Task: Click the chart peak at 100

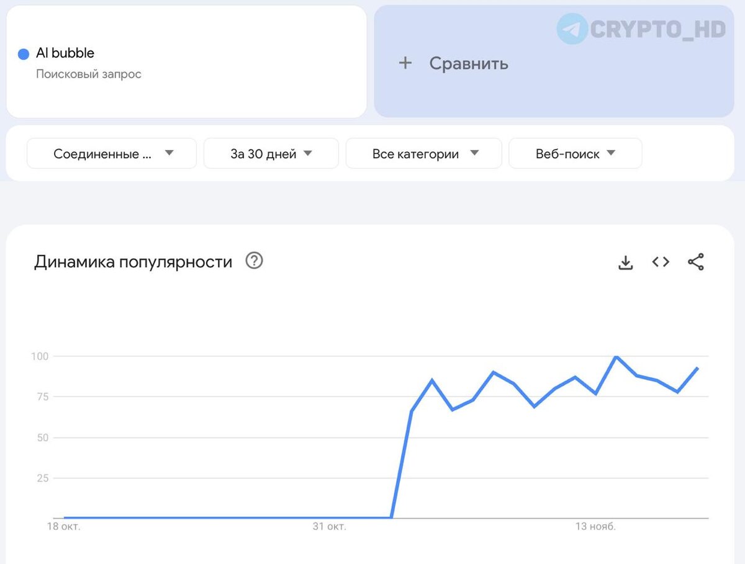Action: (615, 357)
